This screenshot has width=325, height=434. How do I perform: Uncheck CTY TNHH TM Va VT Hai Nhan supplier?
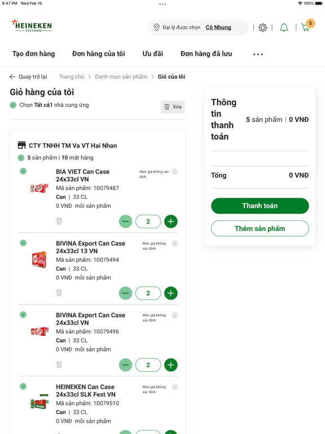pyautogui.click(x=21, y=158)
